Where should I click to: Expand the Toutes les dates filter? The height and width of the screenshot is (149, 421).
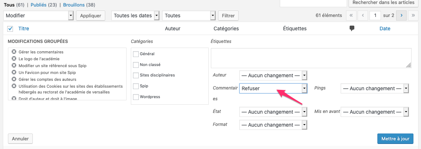[x=136, y=16]
